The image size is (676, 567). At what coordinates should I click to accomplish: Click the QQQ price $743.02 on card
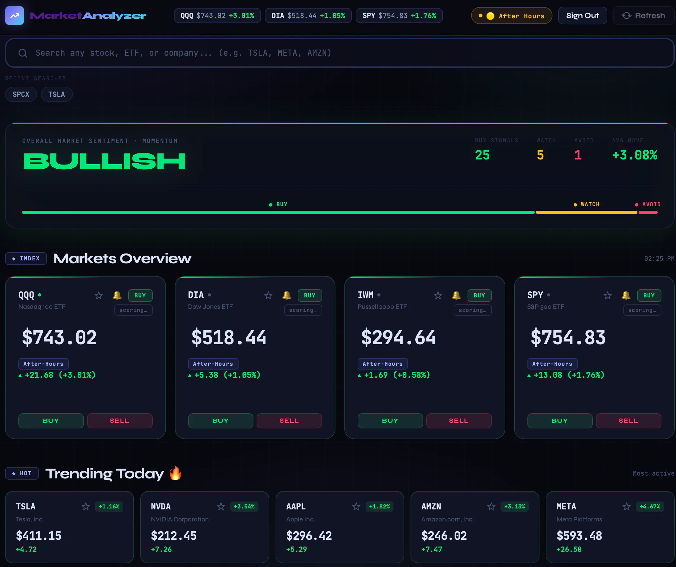[x=59, y=338]
